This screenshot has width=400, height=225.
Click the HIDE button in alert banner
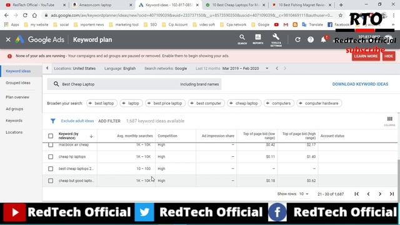pos(389,56)
